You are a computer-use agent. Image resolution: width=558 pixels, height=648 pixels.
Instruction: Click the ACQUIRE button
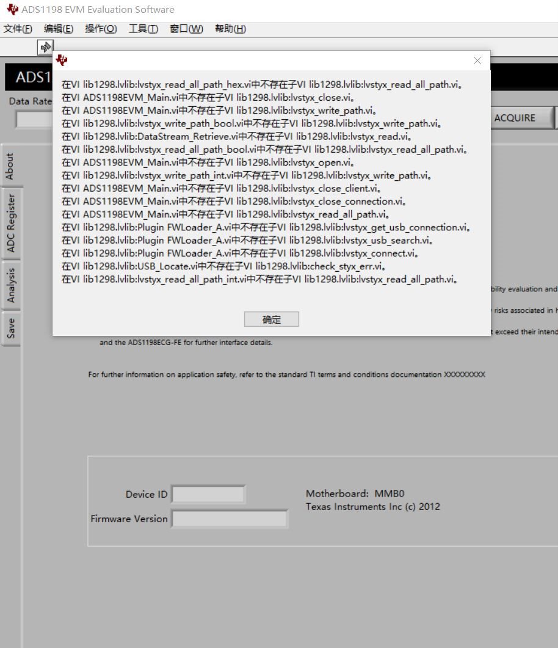pyautogui.click(x=521, y=118)
